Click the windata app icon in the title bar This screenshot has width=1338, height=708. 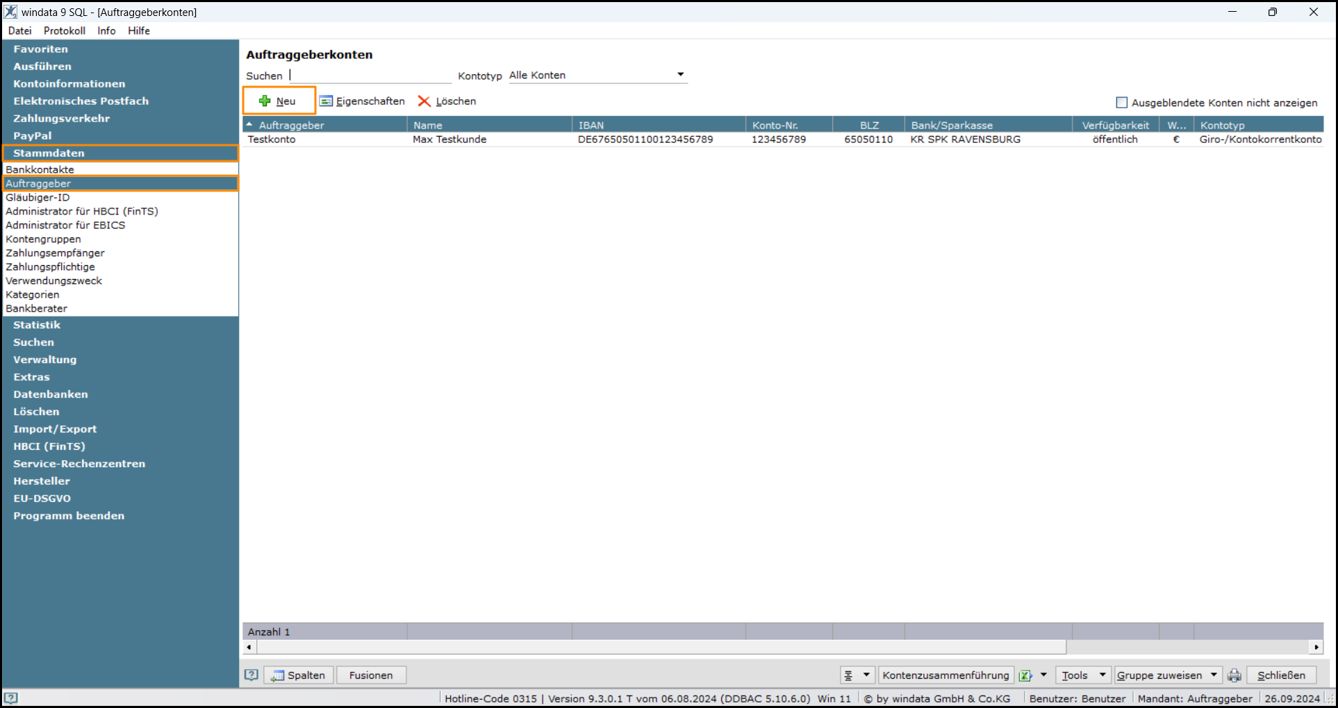(10, 12)
